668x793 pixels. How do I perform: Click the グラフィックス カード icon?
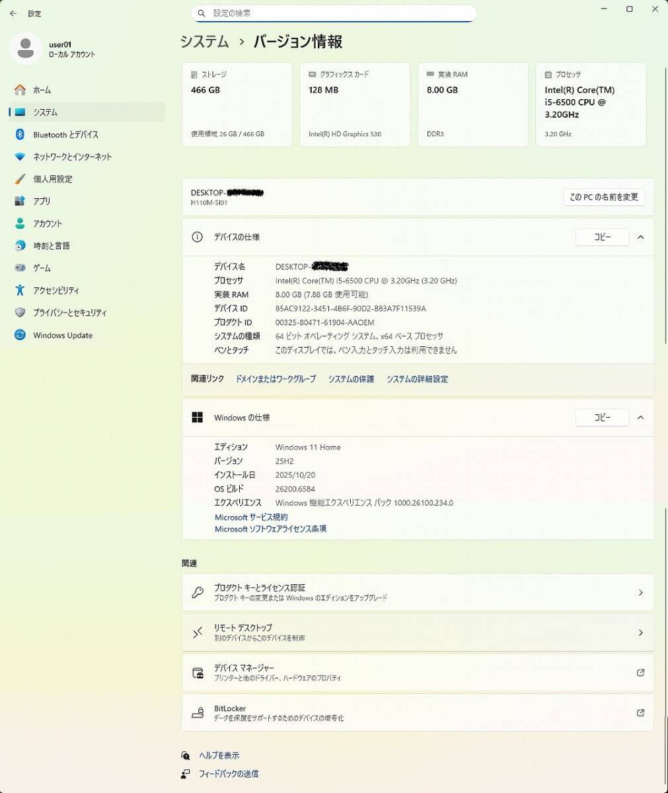coord(313,75)
